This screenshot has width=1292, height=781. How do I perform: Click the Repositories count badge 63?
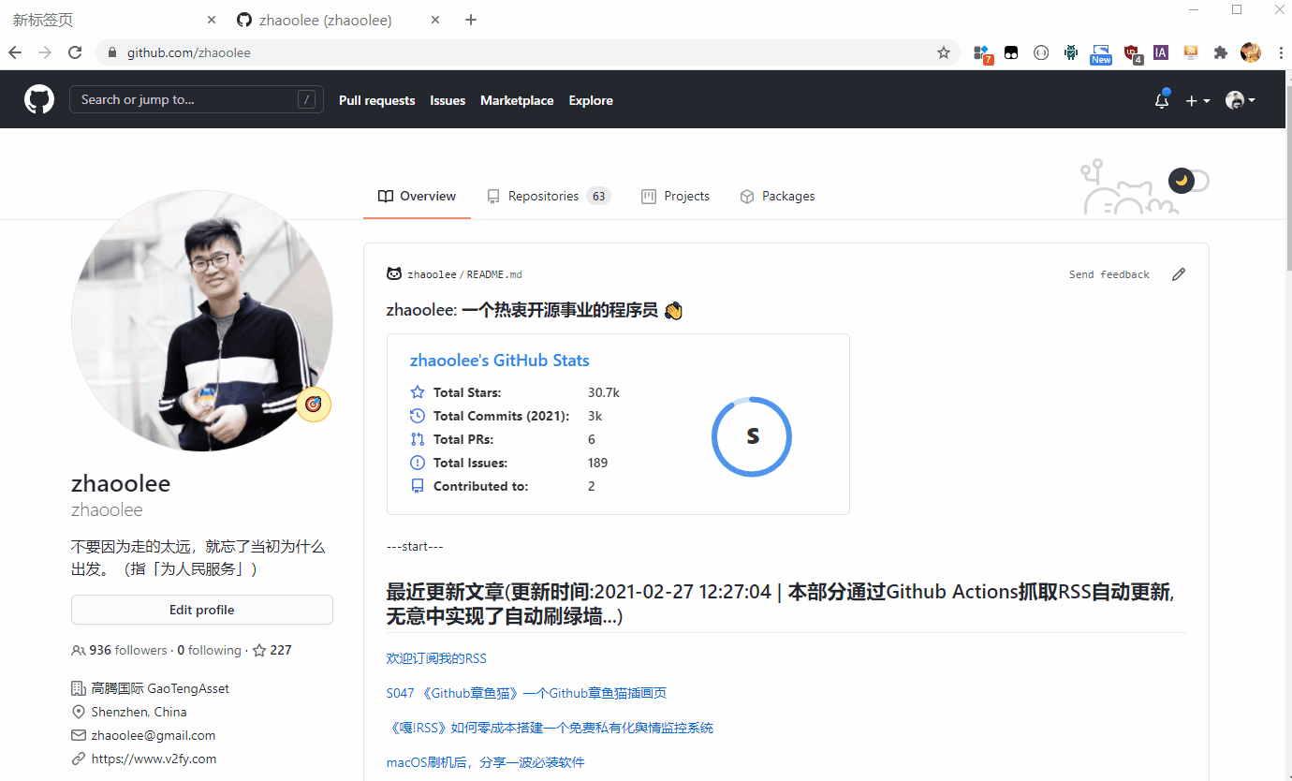[x=598, y=196]
